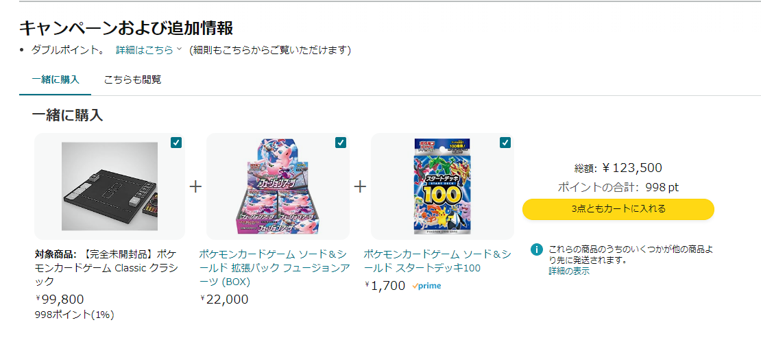Click the blue info icon beside shipping notice
Image resolution: width=761 pixels, height=342 pixels.
click(537, 249)
